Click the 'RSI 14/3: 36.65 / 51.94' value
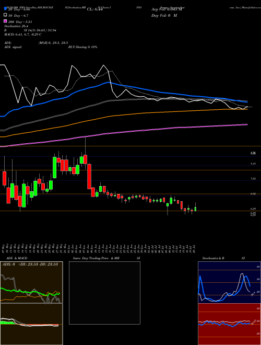Image resolution: width=261 pixels, height=345 pixels. (x=30, y=30)
